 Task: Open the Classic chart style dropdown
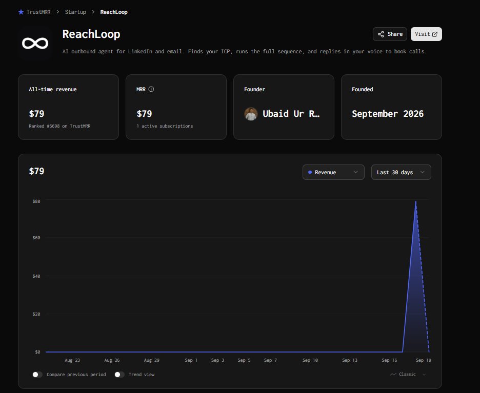tap(408, 374)
